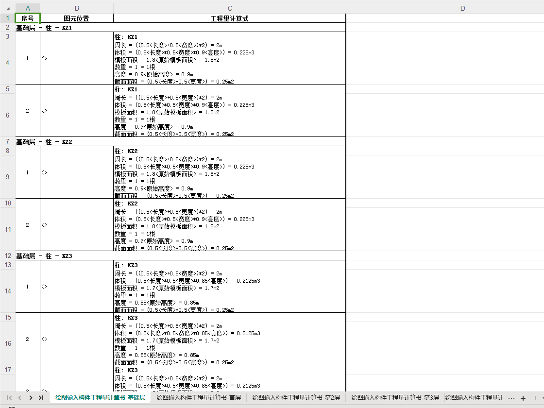Click the <> position cell for KZ2 item 2
Viewport: 544px width, 408px height.
pyautogui.click(x=77, y=225)
